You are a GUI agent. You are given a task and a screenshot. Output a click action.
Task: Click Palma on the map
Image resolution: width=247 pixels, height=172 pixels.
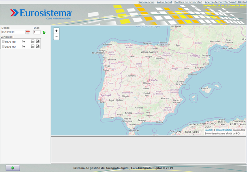[204, 88]
